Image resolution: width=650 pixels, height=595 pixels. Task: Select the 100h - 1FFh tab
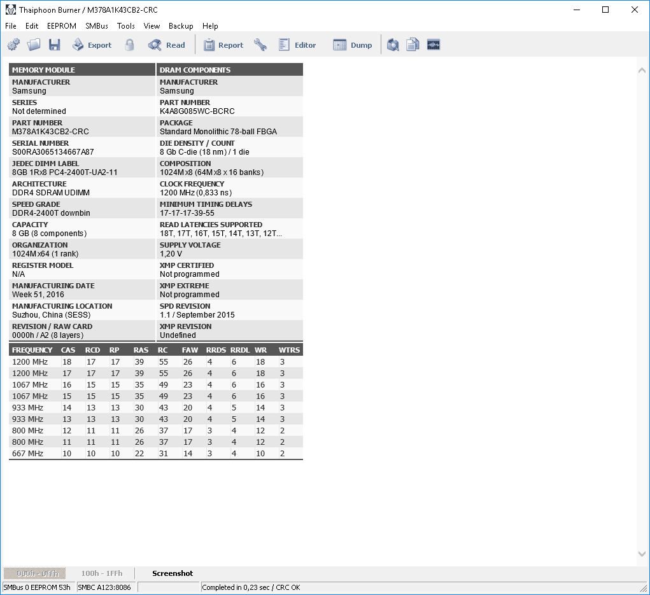coord(102,573)
